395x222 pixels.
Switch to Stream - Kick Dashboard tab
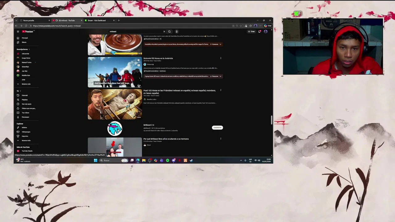click(x=99, y=20)
